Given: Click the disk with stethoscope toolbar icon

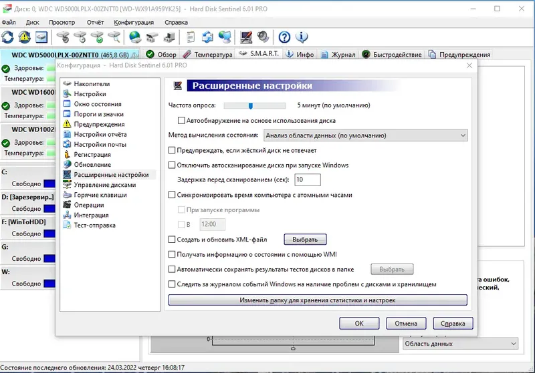Looking at the screenshot, I should point(63,37).
